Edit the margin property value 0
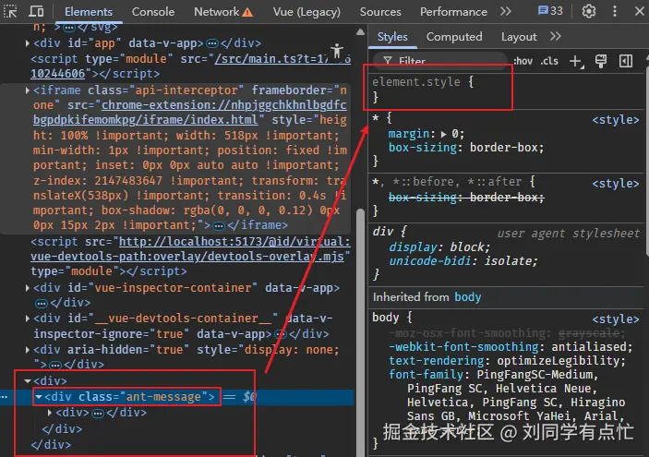This screenshot has width=649, height=457. 455,134
